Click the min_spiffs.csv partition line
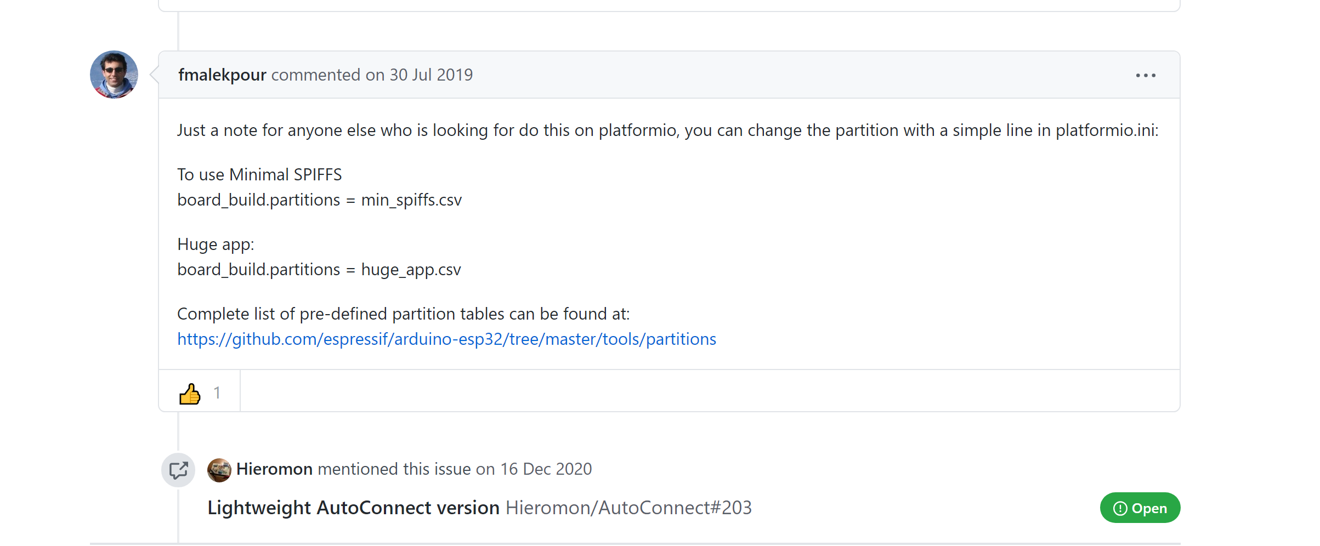 pyautogui.click(x=319, y=200)
